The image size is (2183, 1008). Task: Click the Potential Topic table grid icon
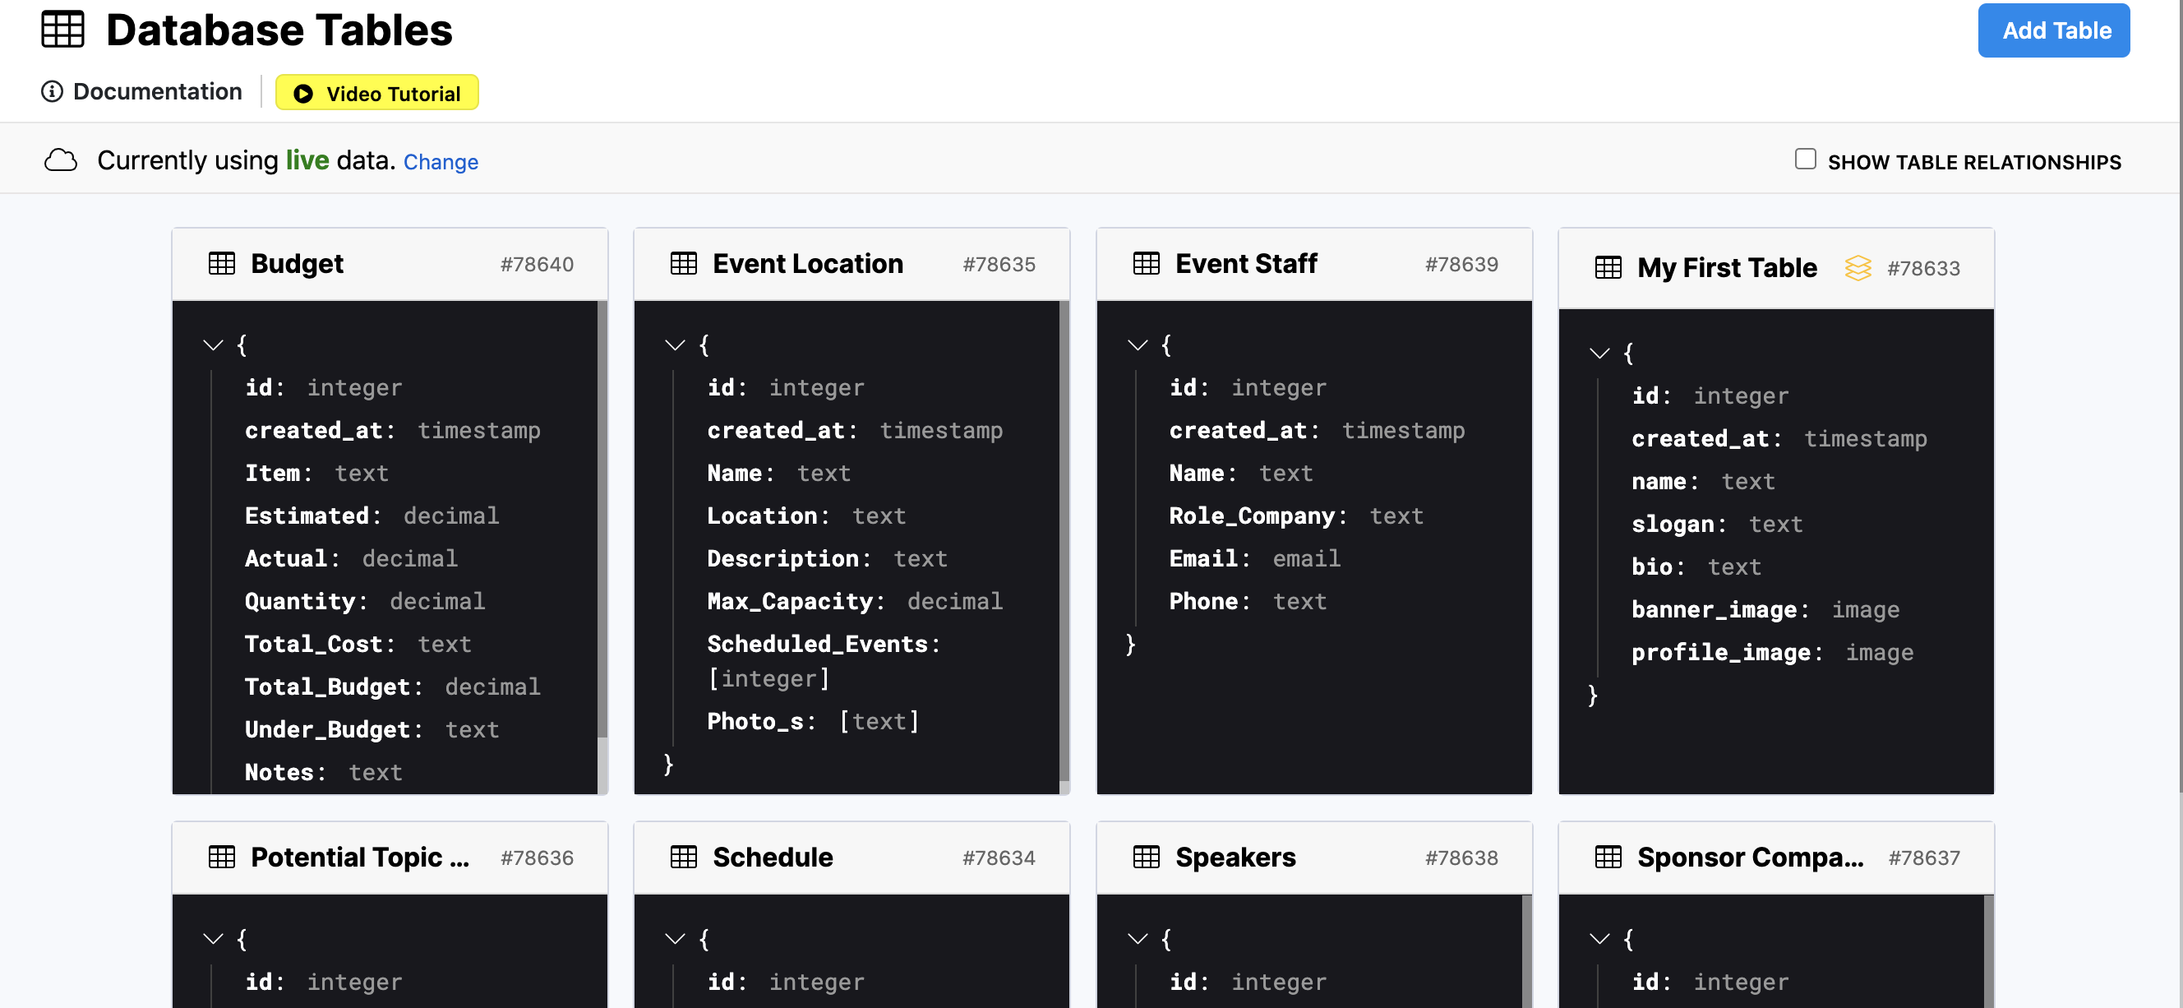(x=222, y=857)
